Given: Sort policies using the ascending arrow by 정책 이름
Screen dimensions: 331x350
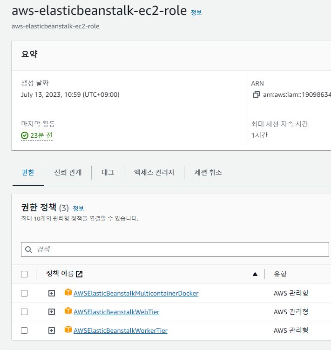Looking at the screenshot, I should 255,274.
